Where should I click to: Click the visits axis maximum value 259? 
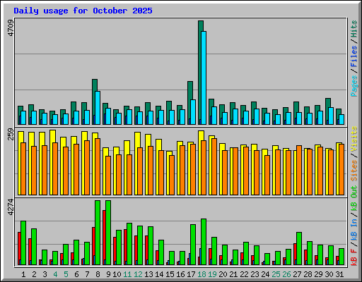pyautogui.click(x=11, y=134)
